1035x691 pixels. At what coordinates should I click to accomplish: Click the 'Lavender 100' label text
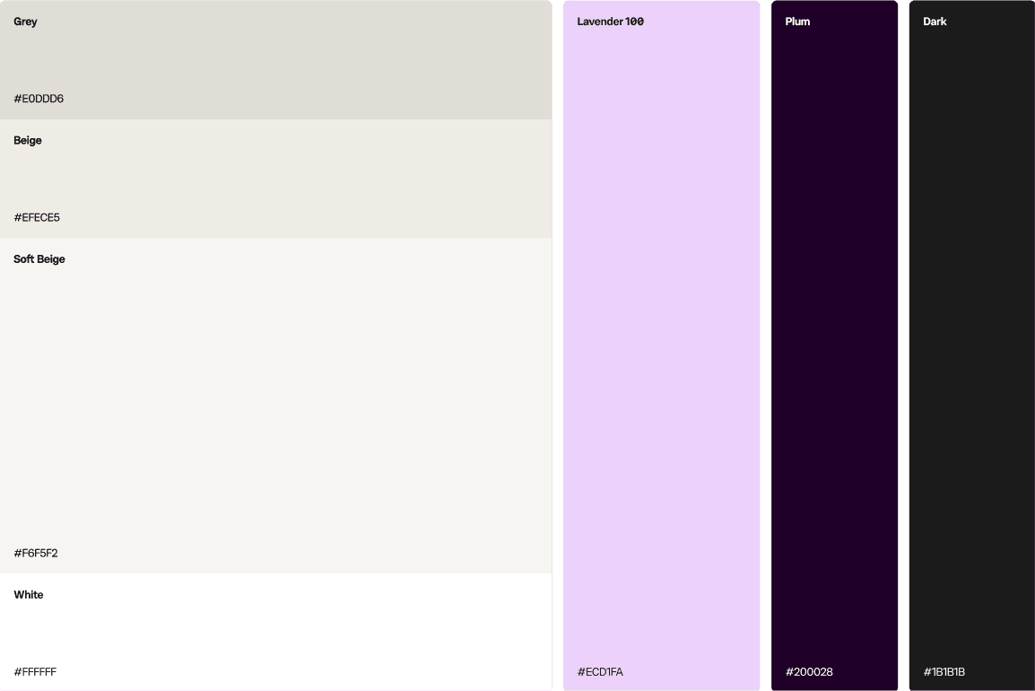(611, 22)
